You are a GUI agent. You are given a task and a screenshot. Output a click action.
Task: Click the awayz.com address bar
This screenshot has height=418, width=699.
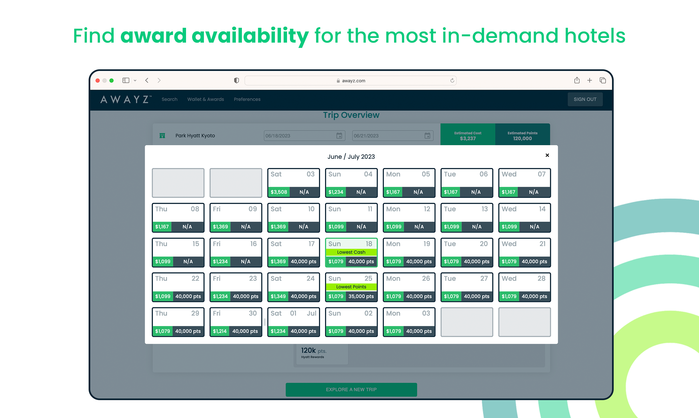click(350, 81)
